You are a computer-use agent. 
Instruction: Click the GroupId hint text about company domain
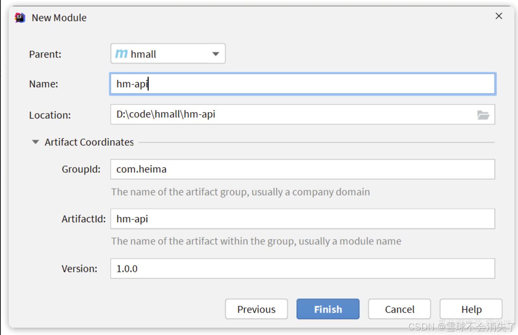pyautogui.click(x=240, y=192)
